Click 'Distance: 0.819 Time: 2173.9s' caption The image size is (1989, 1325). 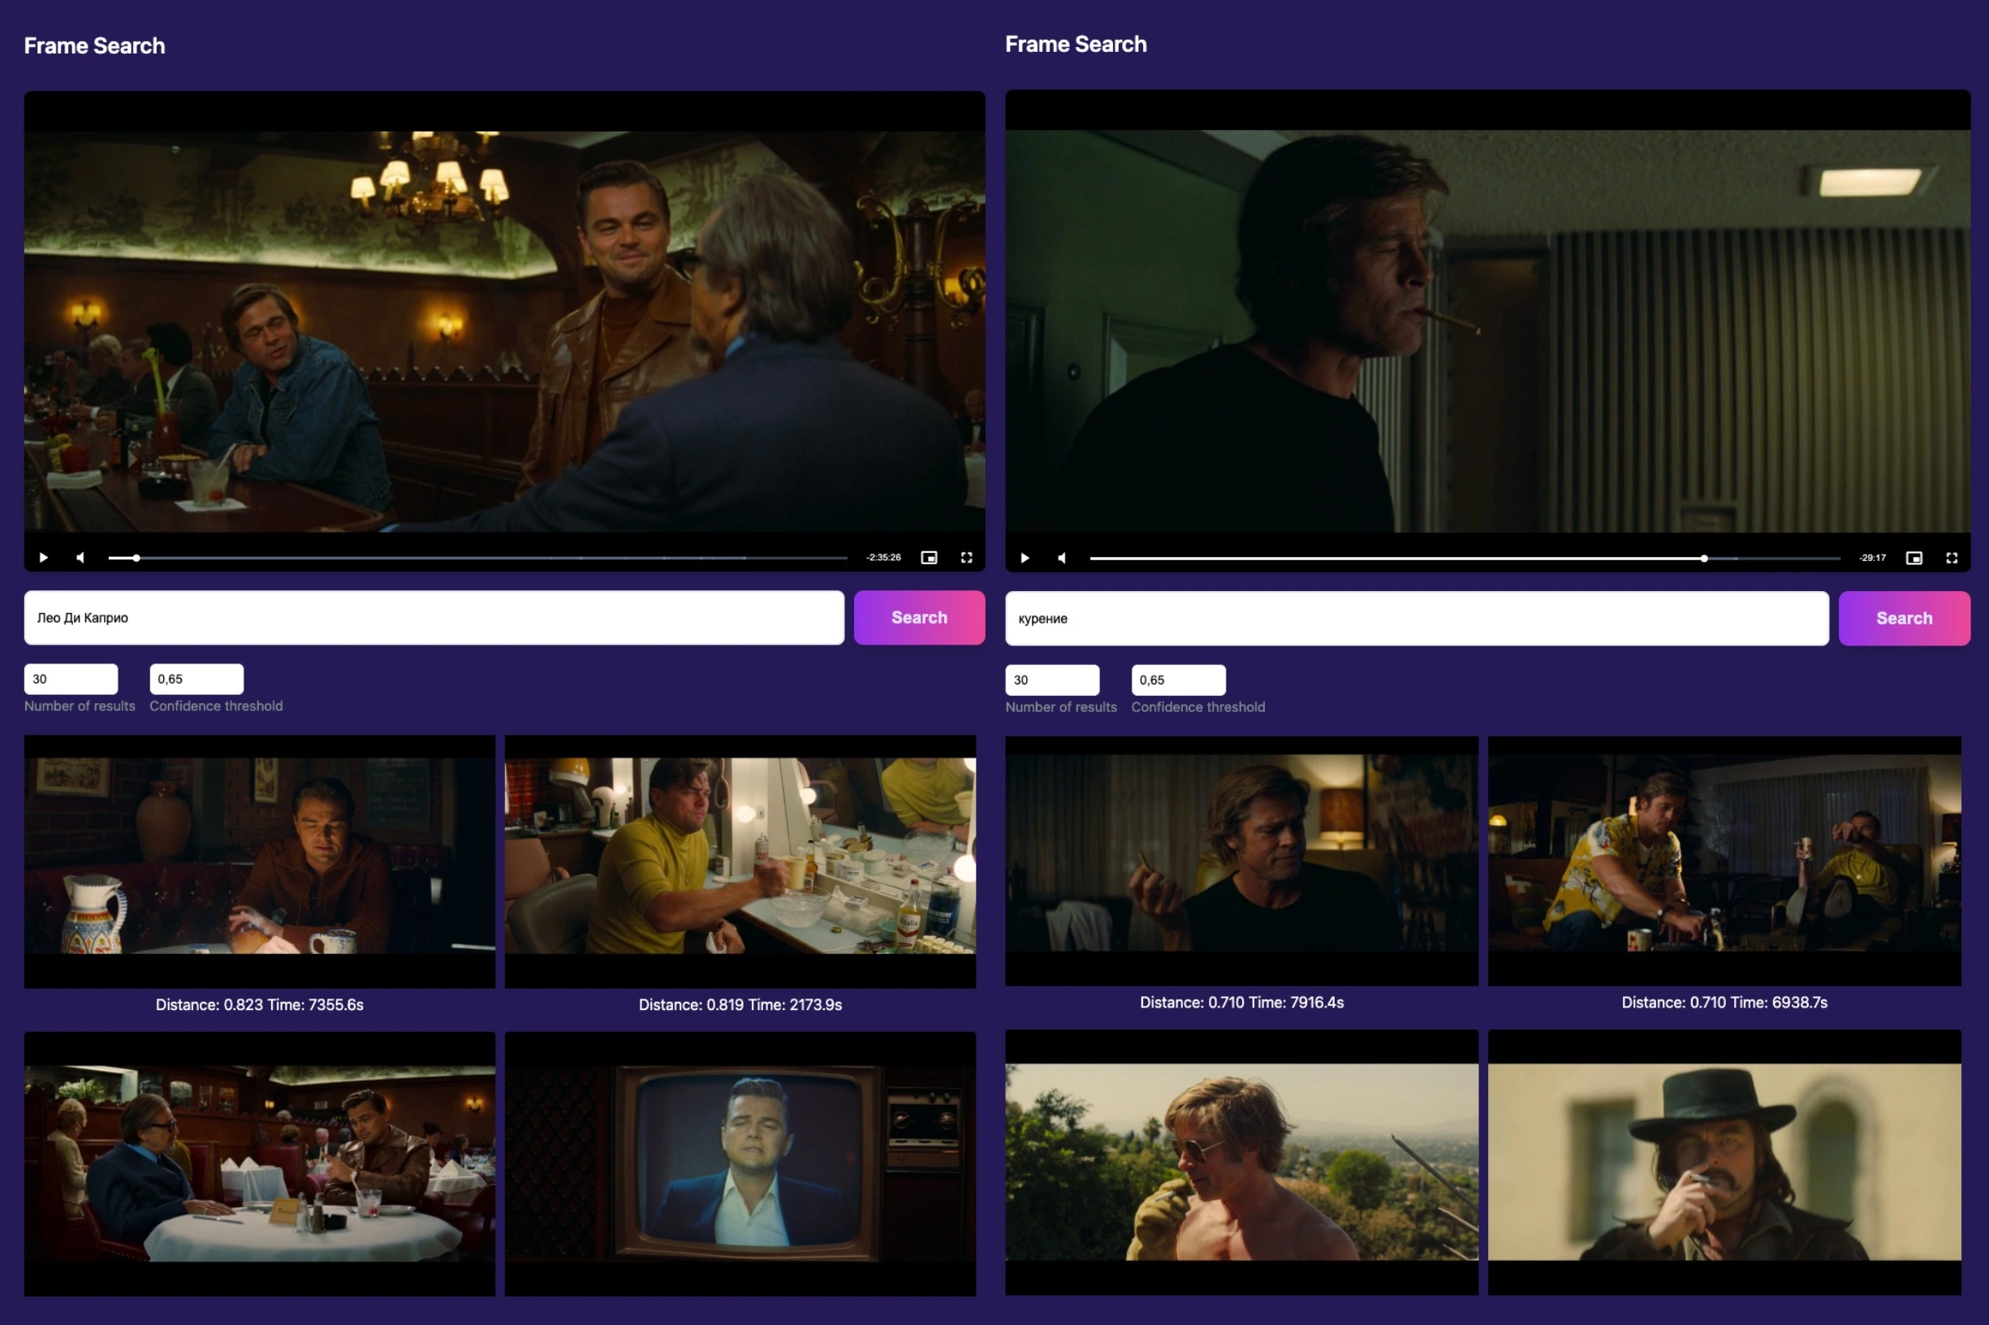[x=740, y=1005]
